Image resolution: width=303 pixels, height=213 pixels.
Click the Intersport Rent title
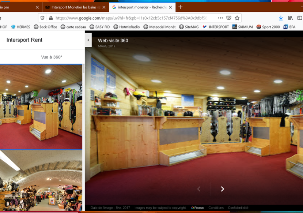(24, 40)
